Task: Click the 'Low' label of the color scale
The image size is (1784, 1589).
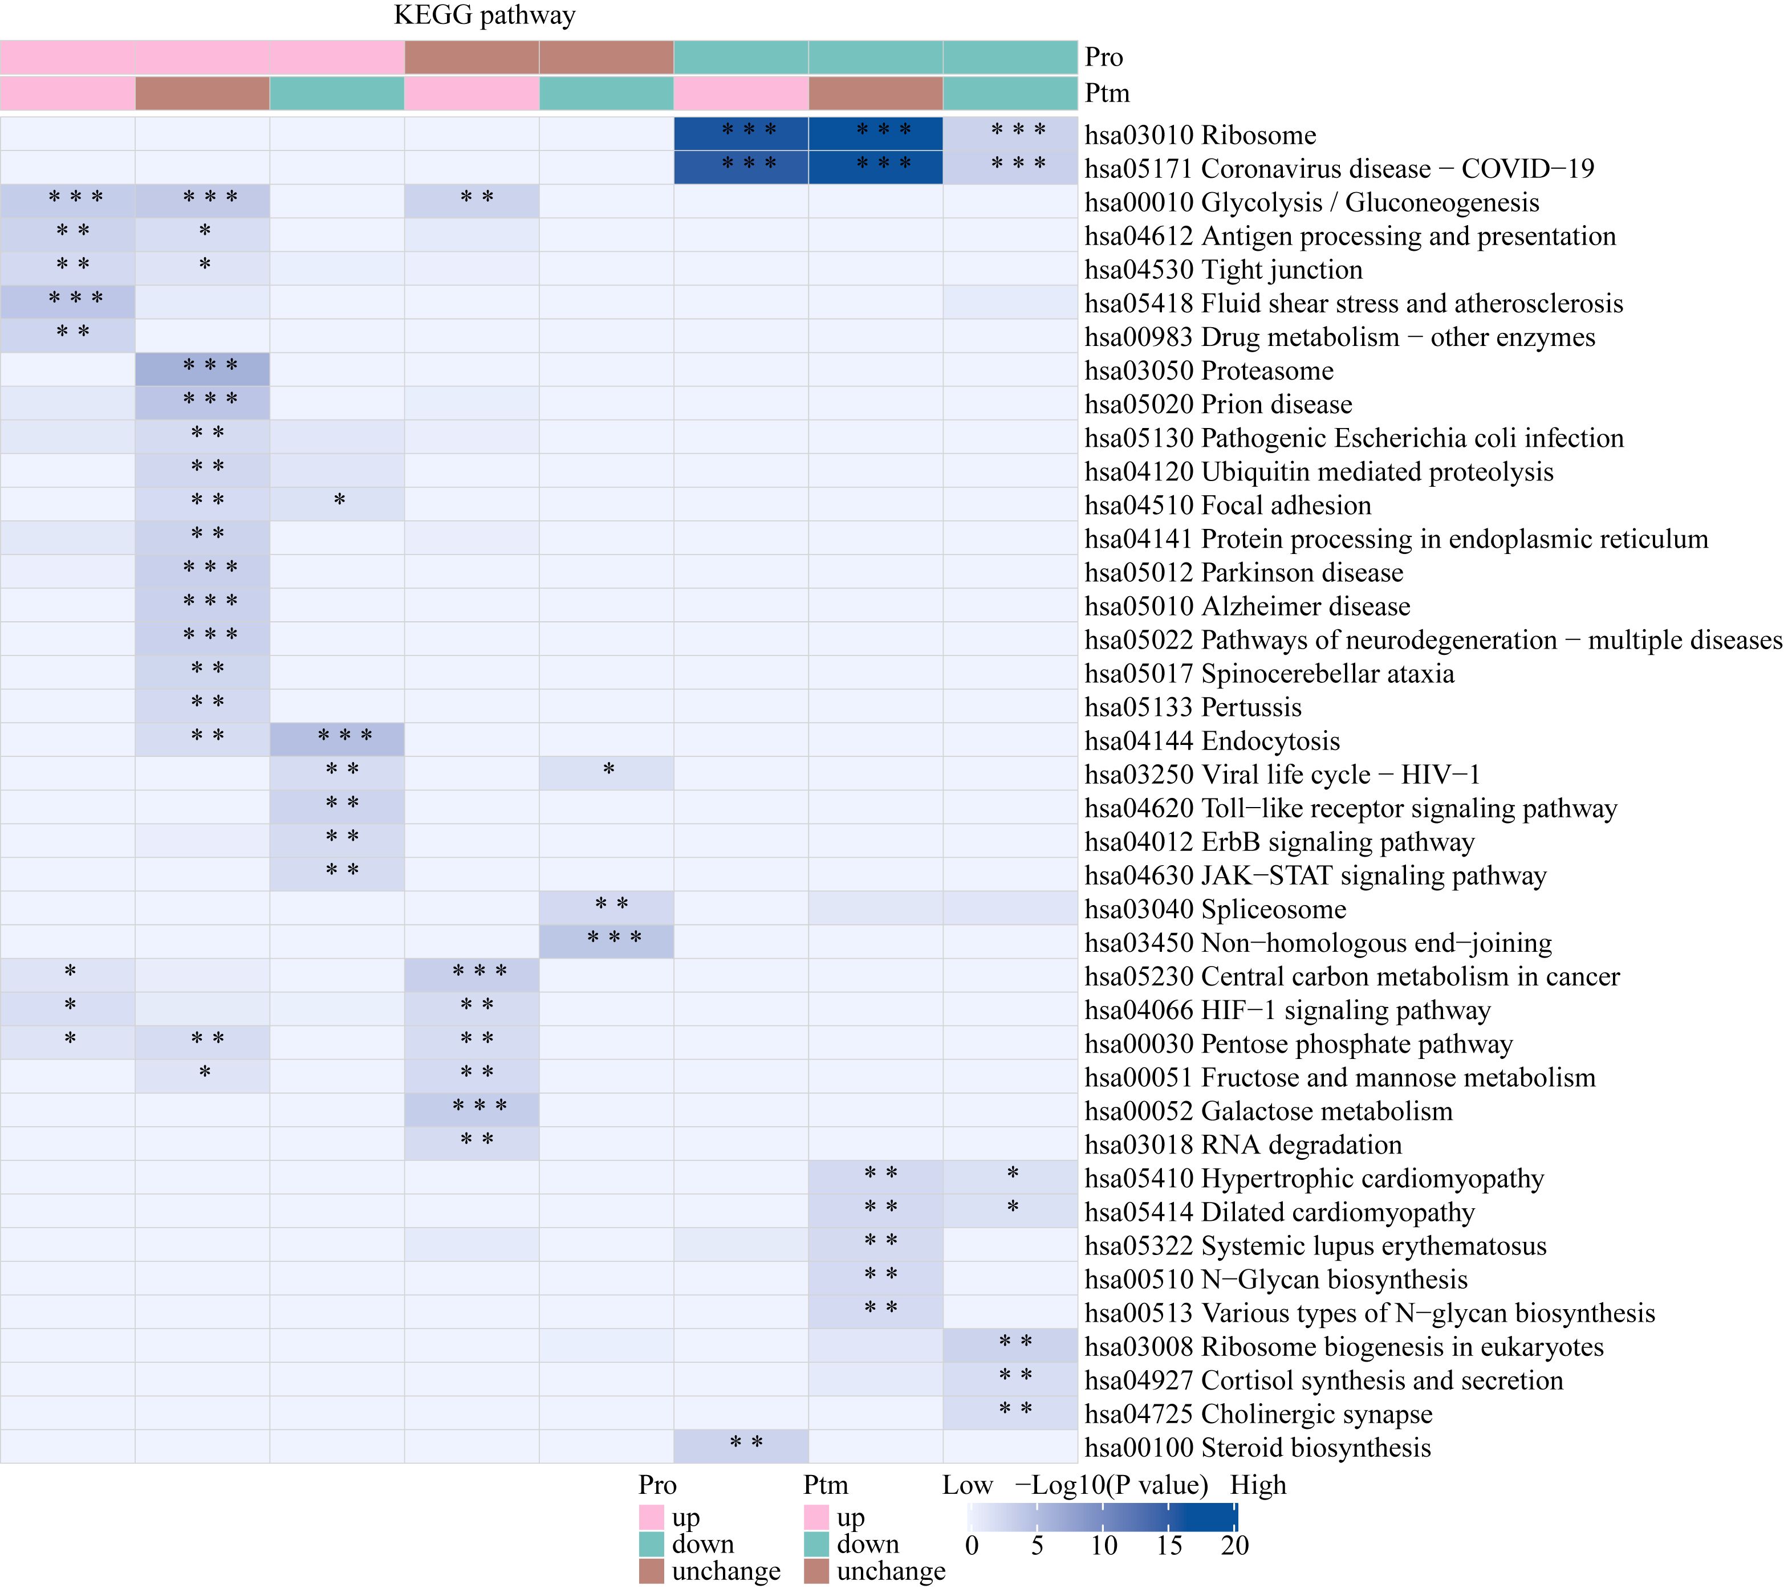Action: point(966,1485)
